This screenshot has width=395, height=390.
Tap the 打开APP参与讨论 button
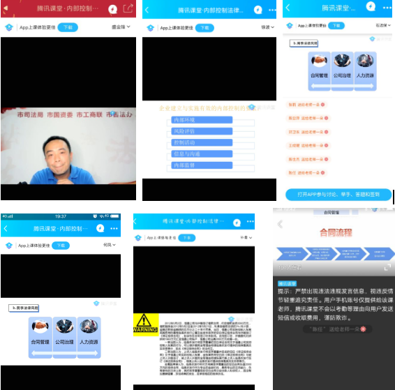tap(338, 195)
